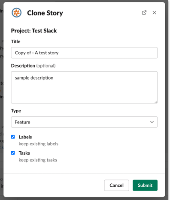
Task: Cancel the clone story dialog
Action: (116, 185)
